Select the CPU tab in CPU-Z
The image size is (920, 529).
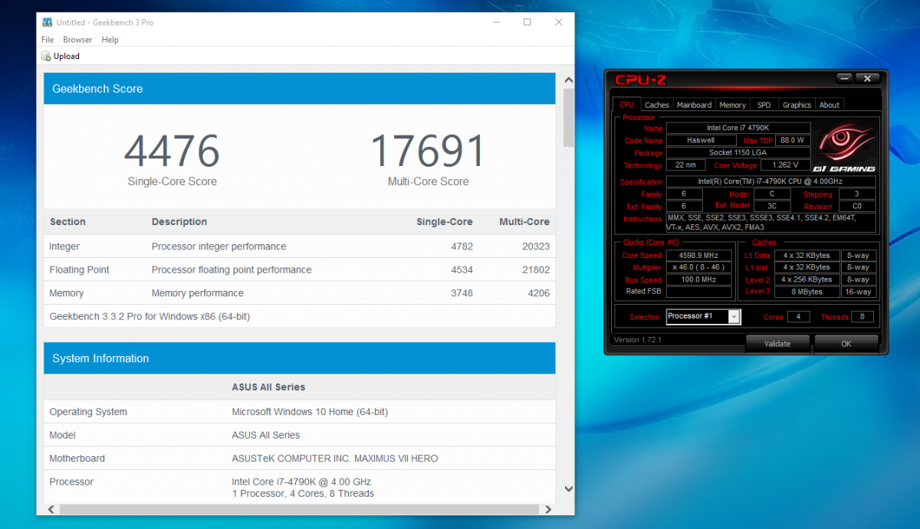click(x=626, y=104)
